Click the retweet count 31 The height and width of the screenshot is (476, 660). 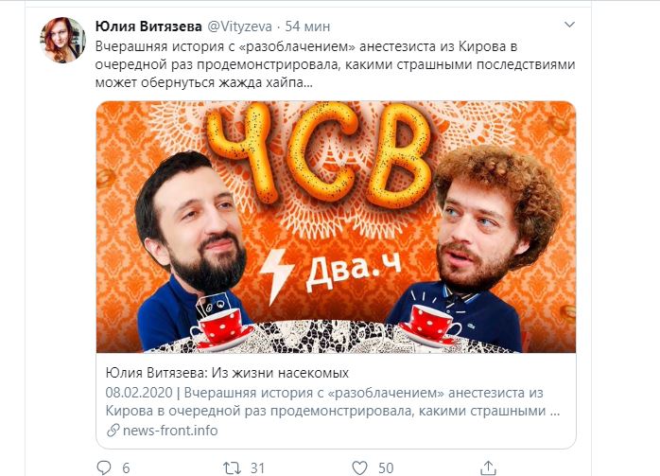tap(257, 468)
